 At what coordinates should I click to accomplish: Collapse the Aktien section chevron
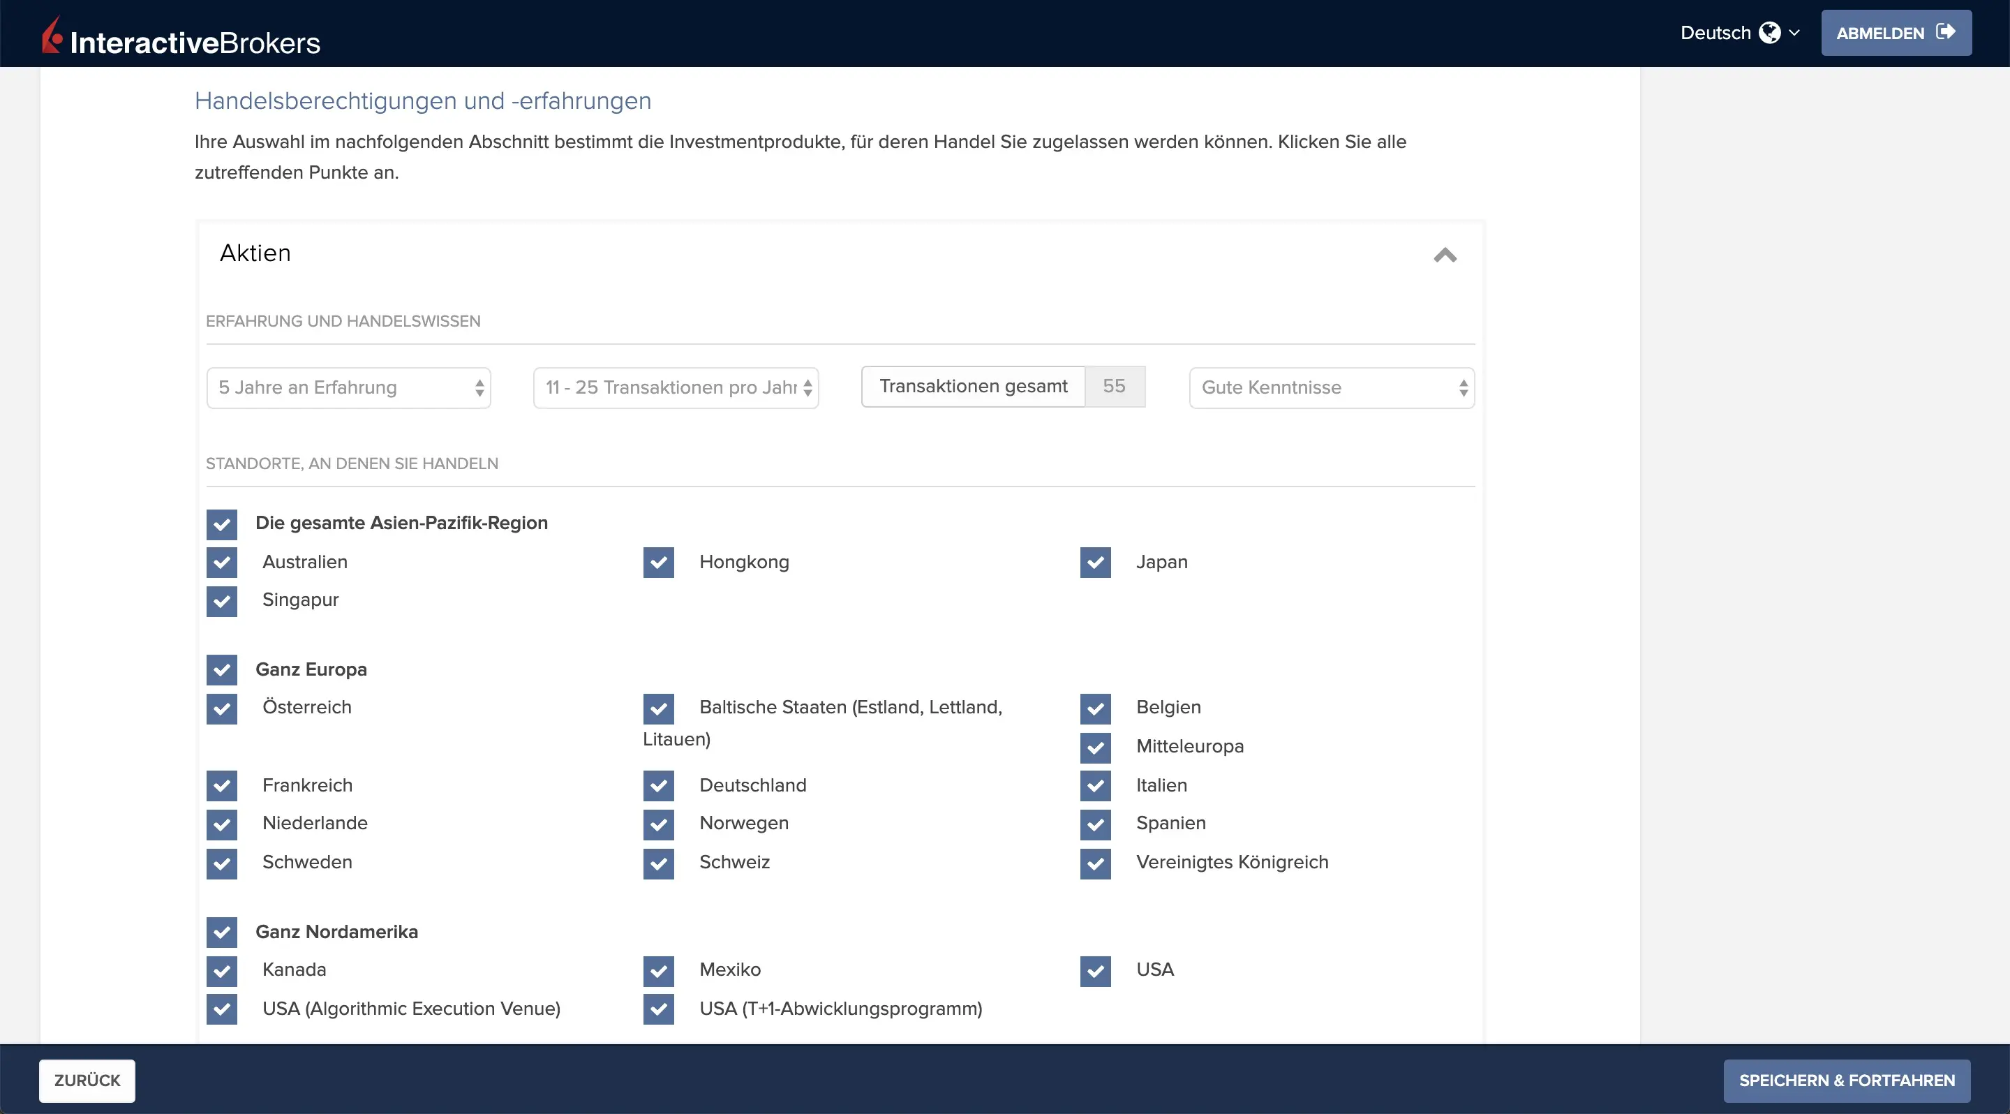click(x=1445, y=255)
